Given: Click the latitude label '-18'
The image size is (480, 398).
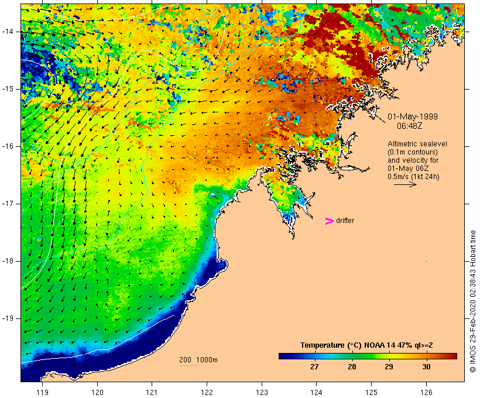Looking at the screenshot, I should click(7, 261).
